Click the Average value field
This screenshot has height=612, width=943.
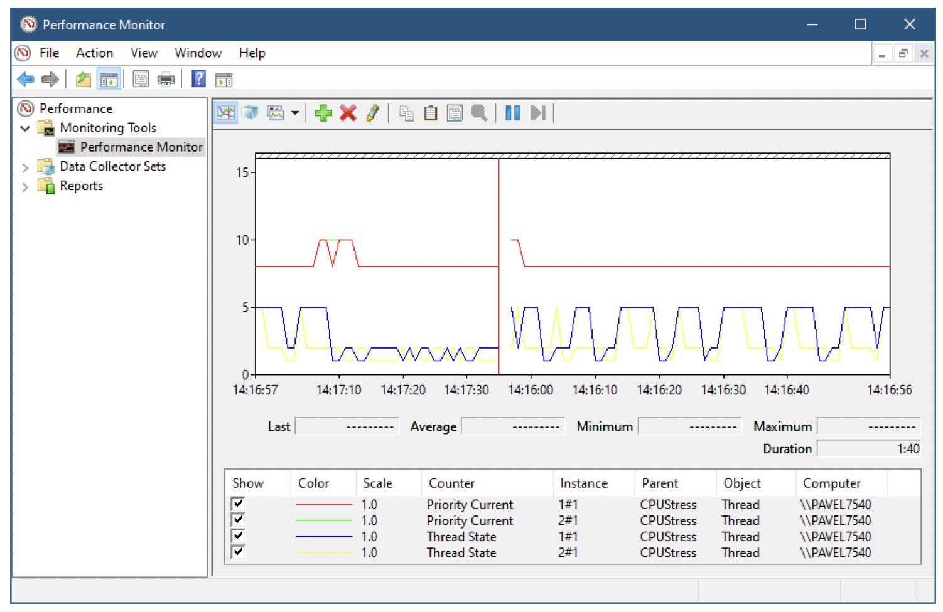[512, 426]
